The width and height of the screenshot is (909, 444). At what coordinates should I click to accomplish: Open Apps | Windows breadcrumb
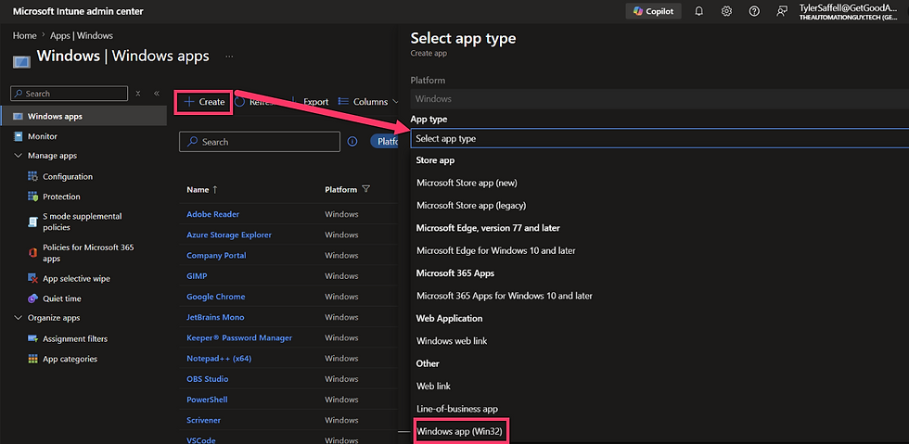coord(82,36)
